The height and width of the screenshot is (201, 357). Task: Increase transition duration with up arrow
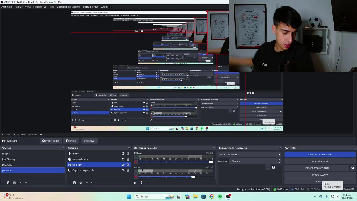(279, 160)
